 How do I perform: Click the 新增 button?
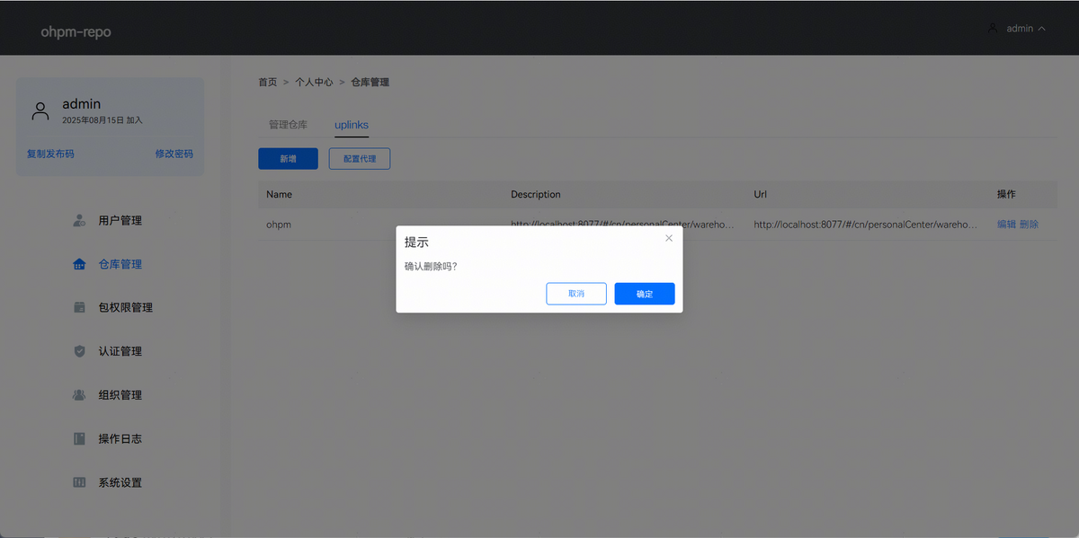pyautogui.click(x=288, y=159)
